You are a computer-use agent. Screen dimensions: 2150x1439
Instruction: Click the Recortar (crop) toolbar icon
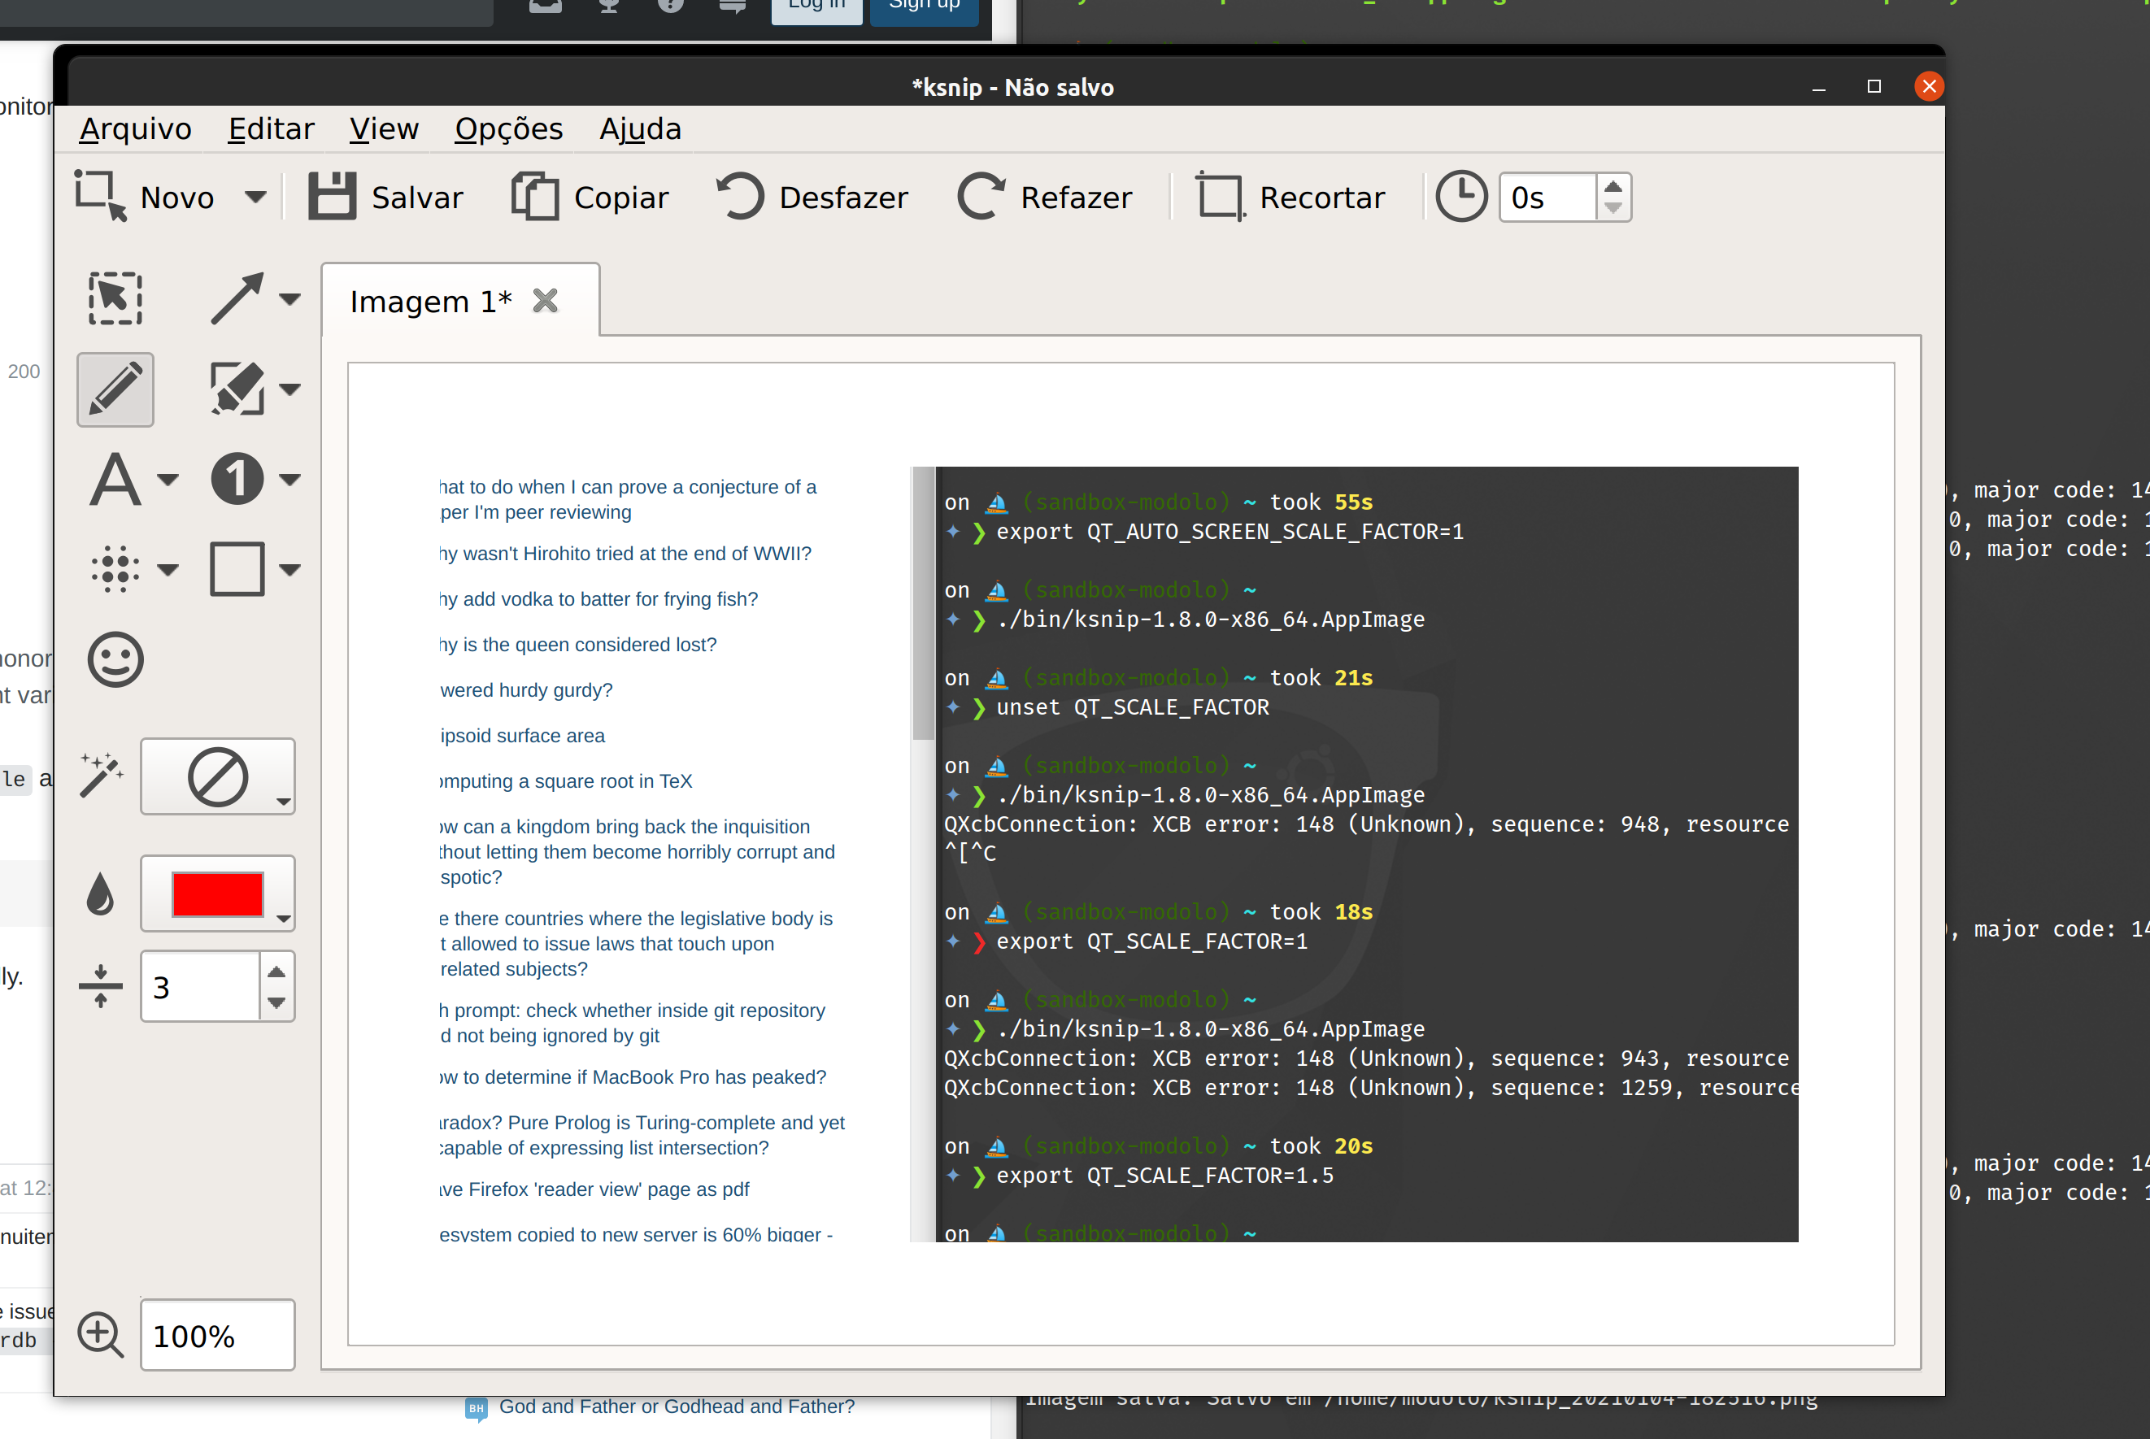pyautogui.click(x=1219, y=197)
